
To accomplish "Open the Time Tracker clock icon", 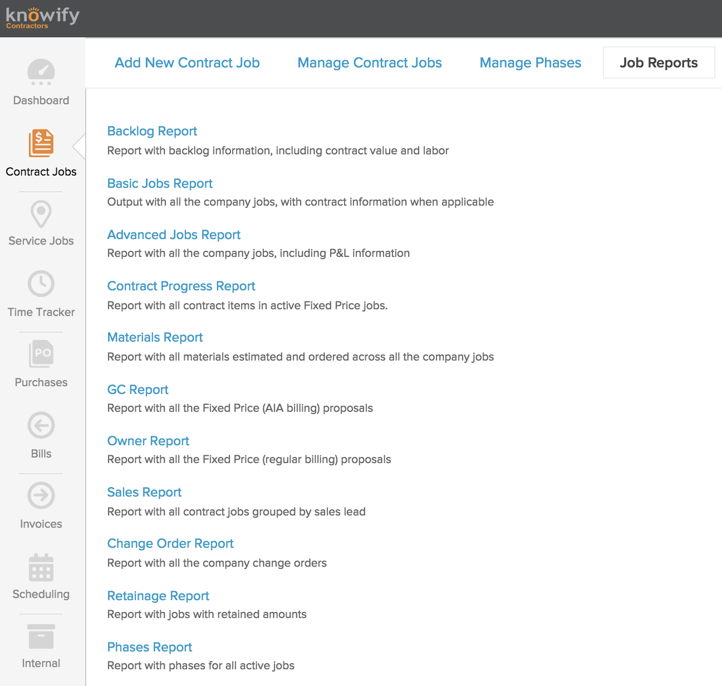I will pos(41,284).
